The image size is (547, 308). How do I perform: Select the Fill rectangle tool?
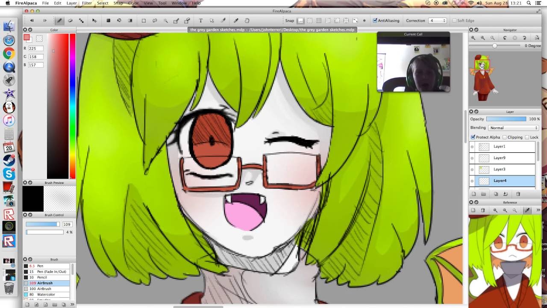(x=108, y=21)
